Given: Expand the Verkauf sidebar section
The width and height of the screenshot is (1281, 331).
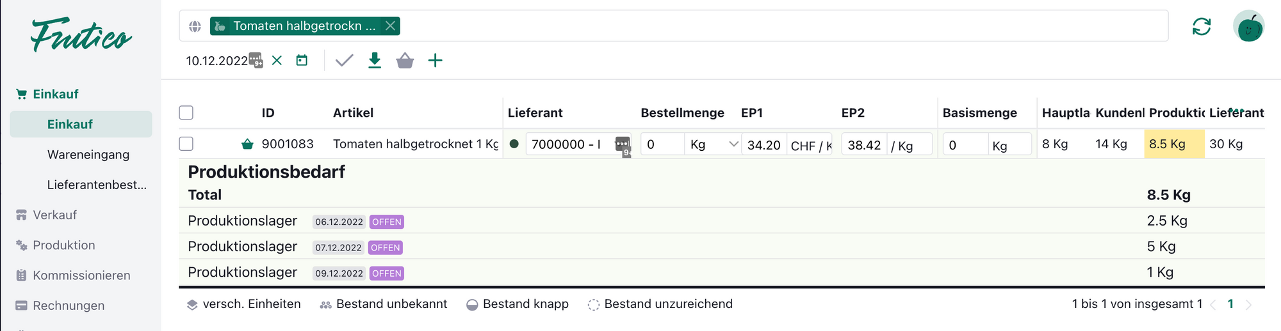Looking at the screenshot, I should click(55, 215).
